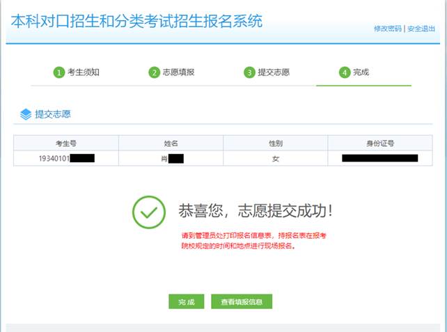447x332 pixels.
Task: Open the 考生须知 step tab
Action: coord(84,72)
